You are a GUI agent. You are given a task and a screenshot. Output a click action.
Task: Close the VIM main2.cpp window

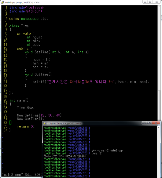156,2
